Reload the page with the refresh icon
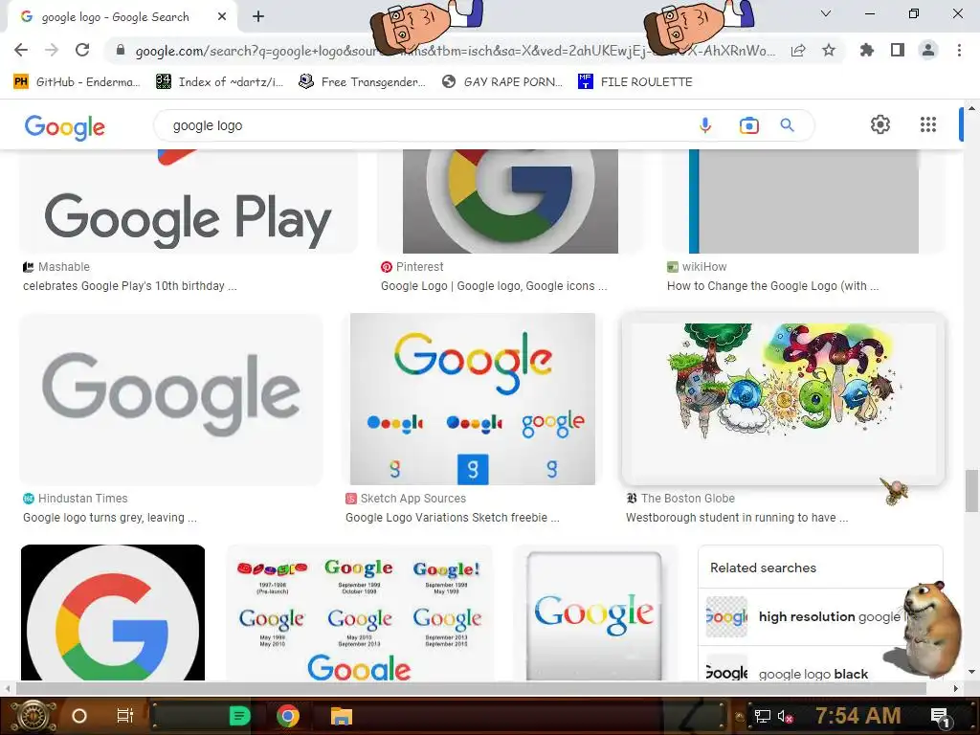 coord(82,50)
